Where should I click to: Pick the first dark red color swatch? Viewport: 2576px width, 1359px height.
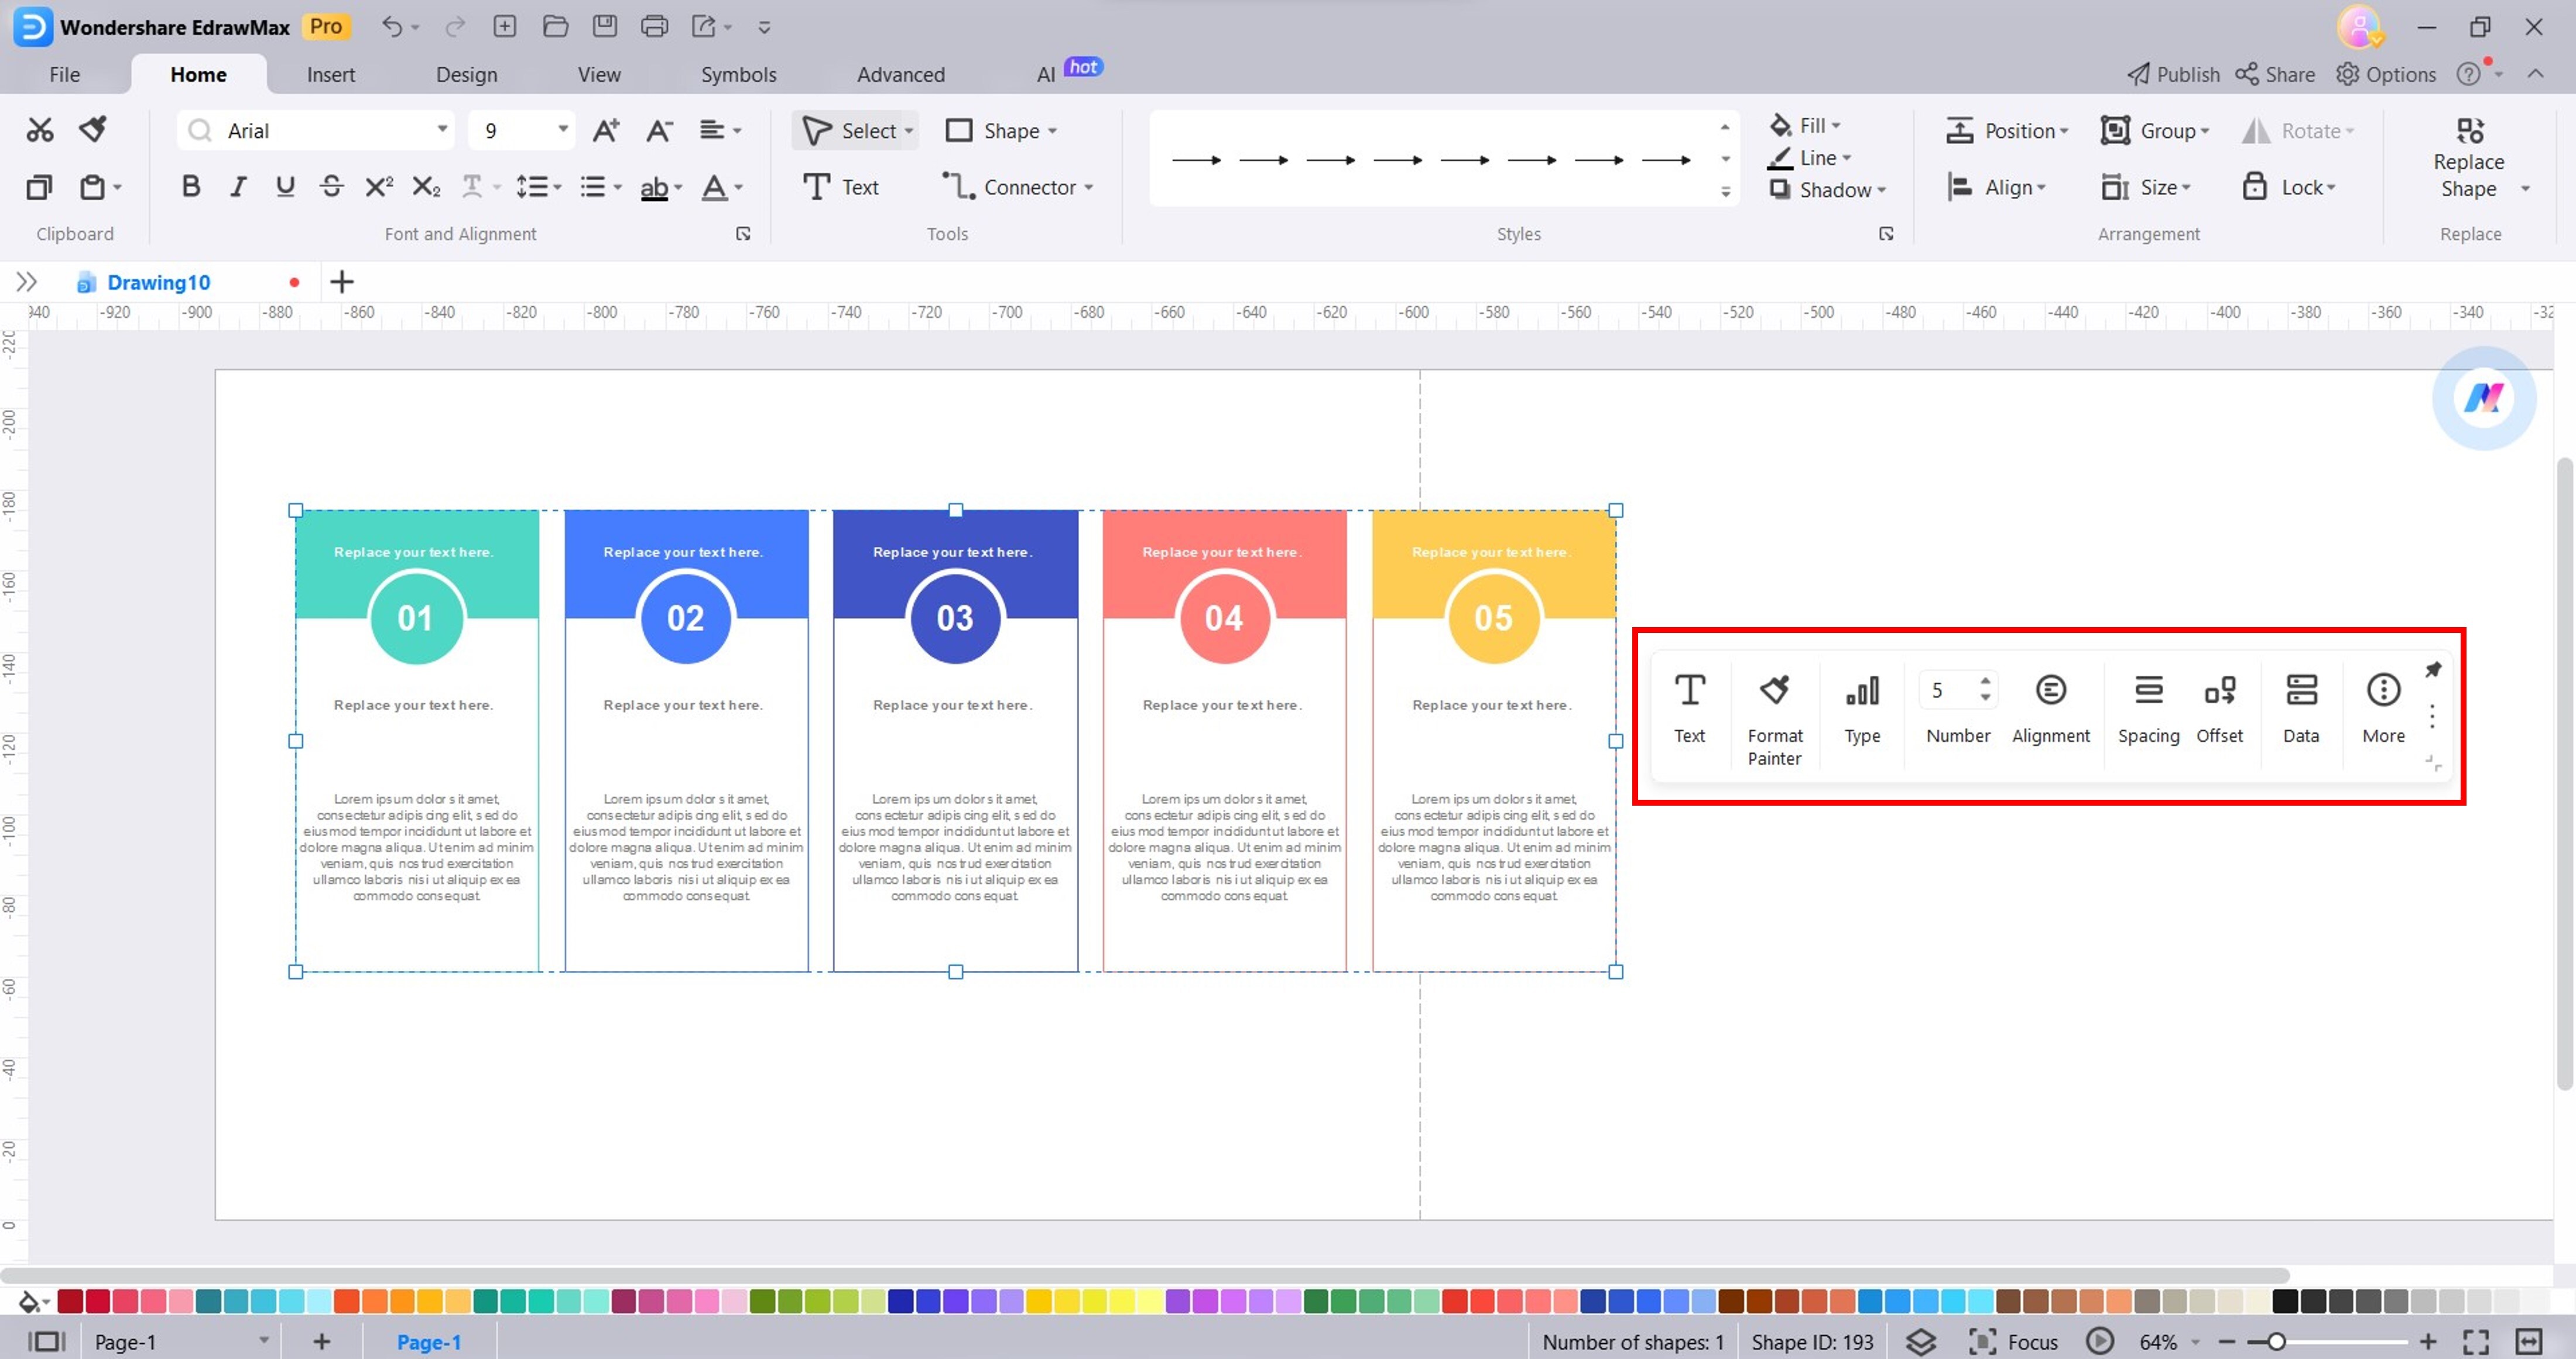point(70,1301)
